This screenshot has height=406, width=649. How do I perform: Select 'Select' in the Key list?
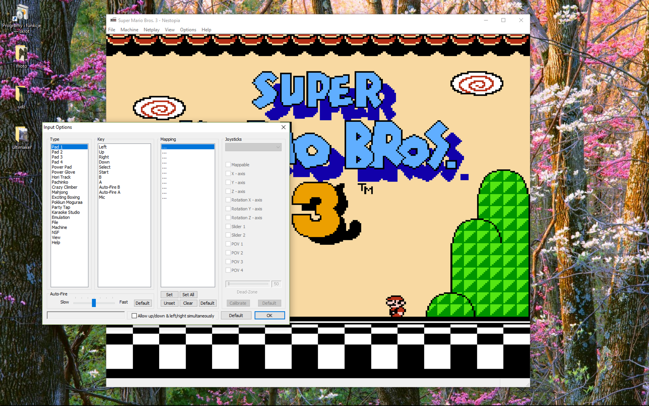124,167
